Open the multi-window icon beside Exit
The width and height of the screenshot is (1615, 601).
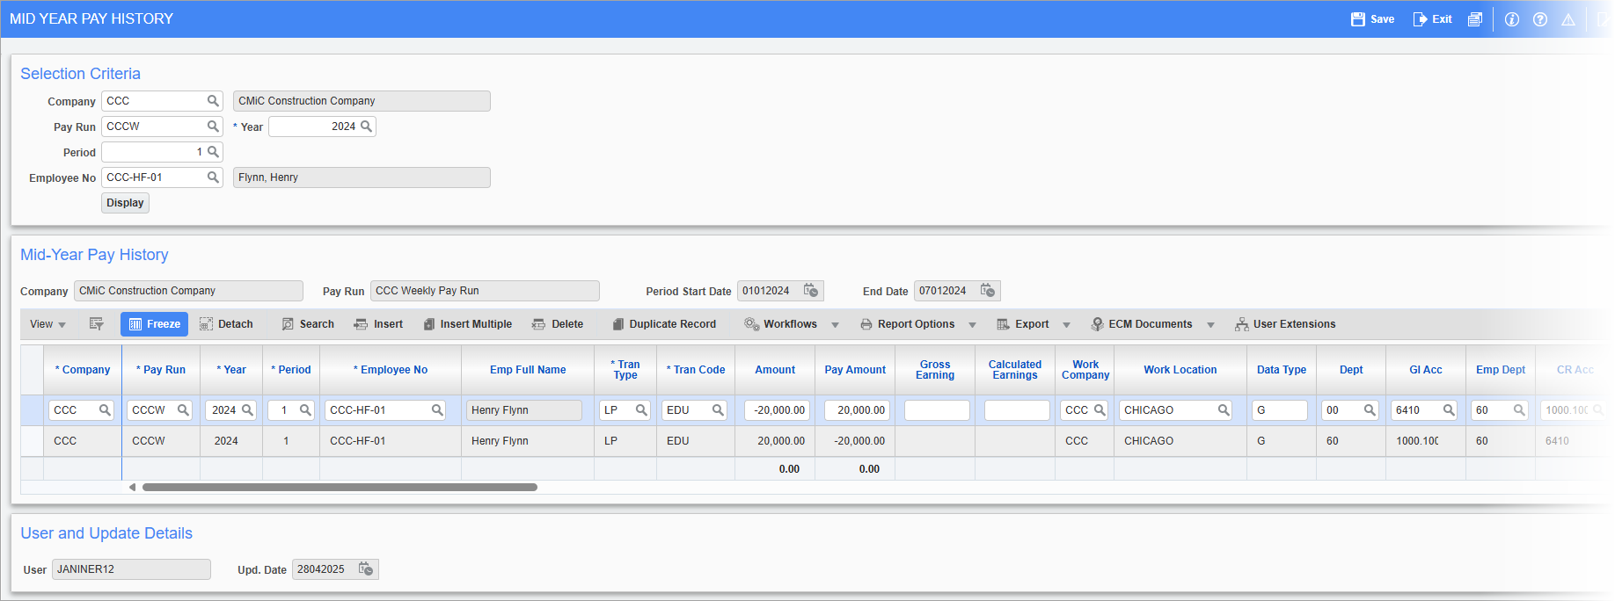click(x=1475, y=19)
